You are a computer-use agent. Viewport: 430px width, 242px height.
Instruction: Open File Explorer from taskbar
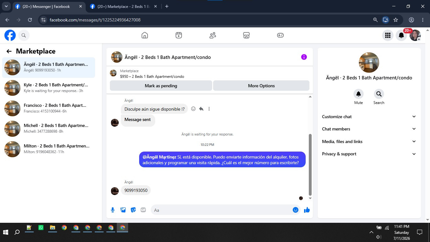(x=53, y=228)
